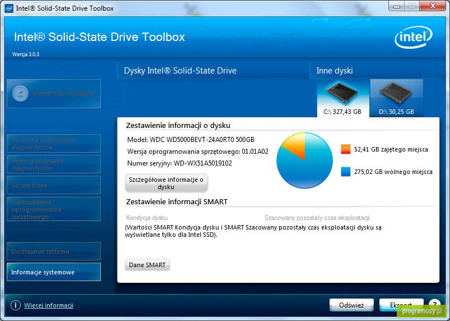Open the Skrócone skanowanie diagnostyczne option
This screenshot has width=450, height=321.
pyautogui.click(x=54, y=144)
